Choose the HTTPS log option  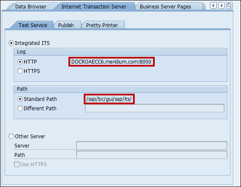(x=20, y=71)
